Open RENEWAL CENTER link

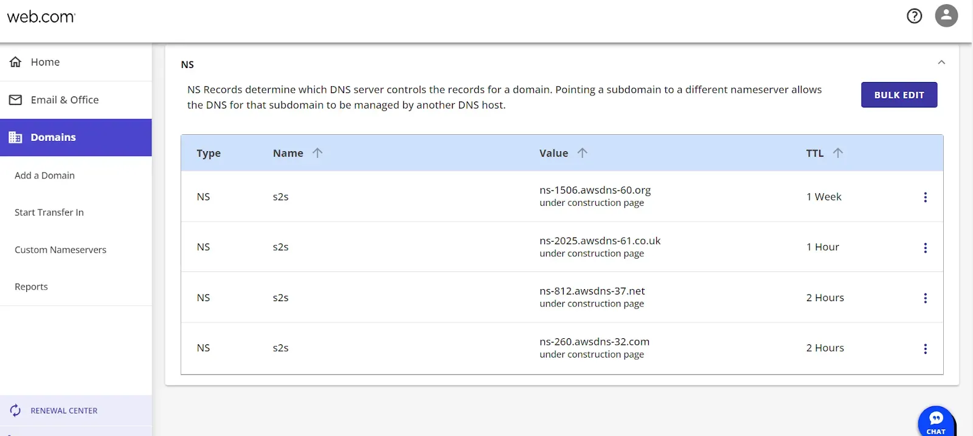click(x=64, y=410)
